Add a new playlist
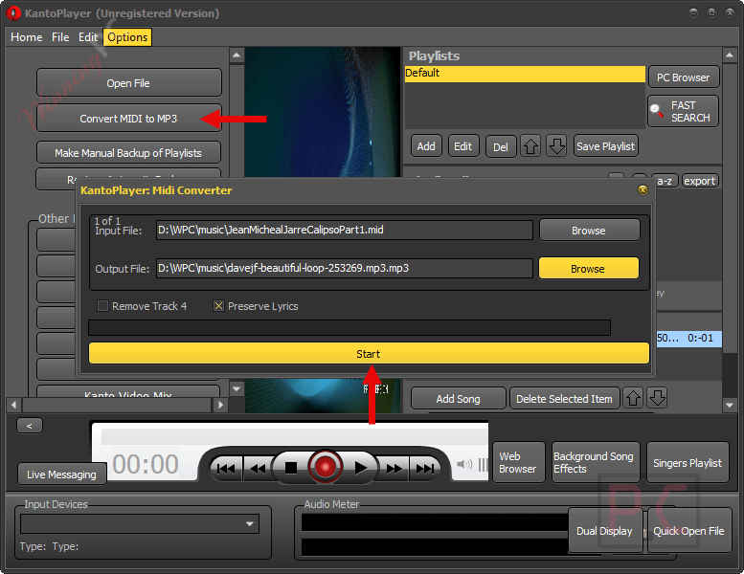 coord(426,146)
